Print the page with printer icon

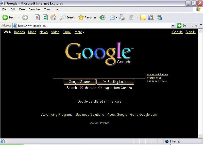point(122,17)
